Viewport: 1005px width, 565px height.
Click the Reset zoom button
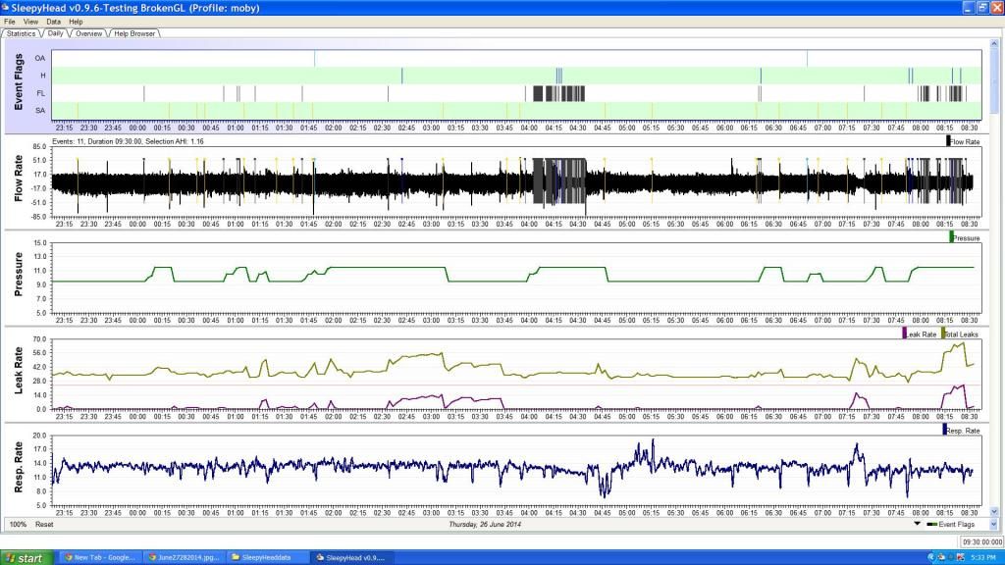point(44,524)
